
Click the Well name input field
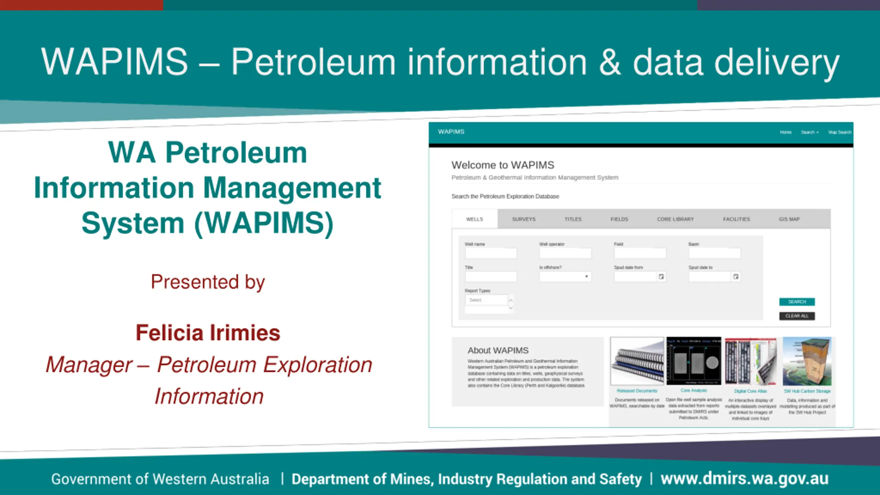coord(491,253)
